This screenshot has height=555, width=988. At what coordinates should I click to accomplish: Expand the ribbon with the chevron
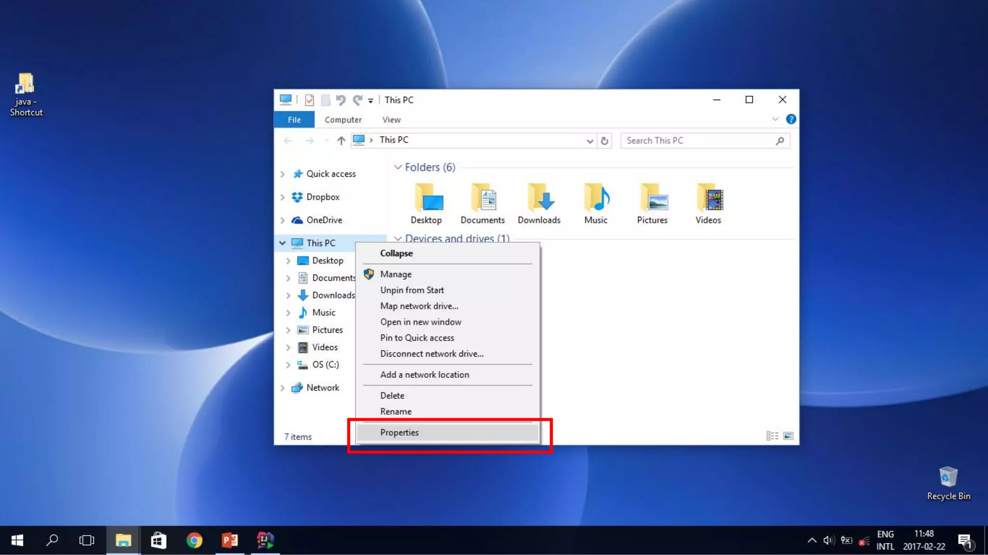click(775, 119)
